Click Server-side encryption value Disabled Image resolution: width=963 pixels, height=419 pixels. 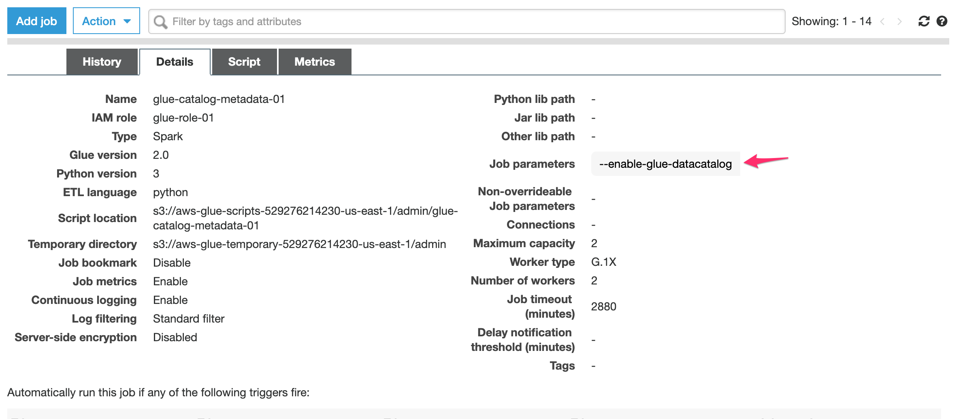coord(175,337)
